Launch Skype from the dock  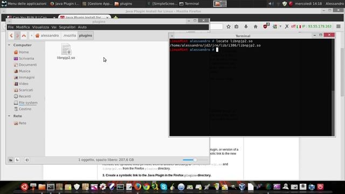(x=164, y=187)
